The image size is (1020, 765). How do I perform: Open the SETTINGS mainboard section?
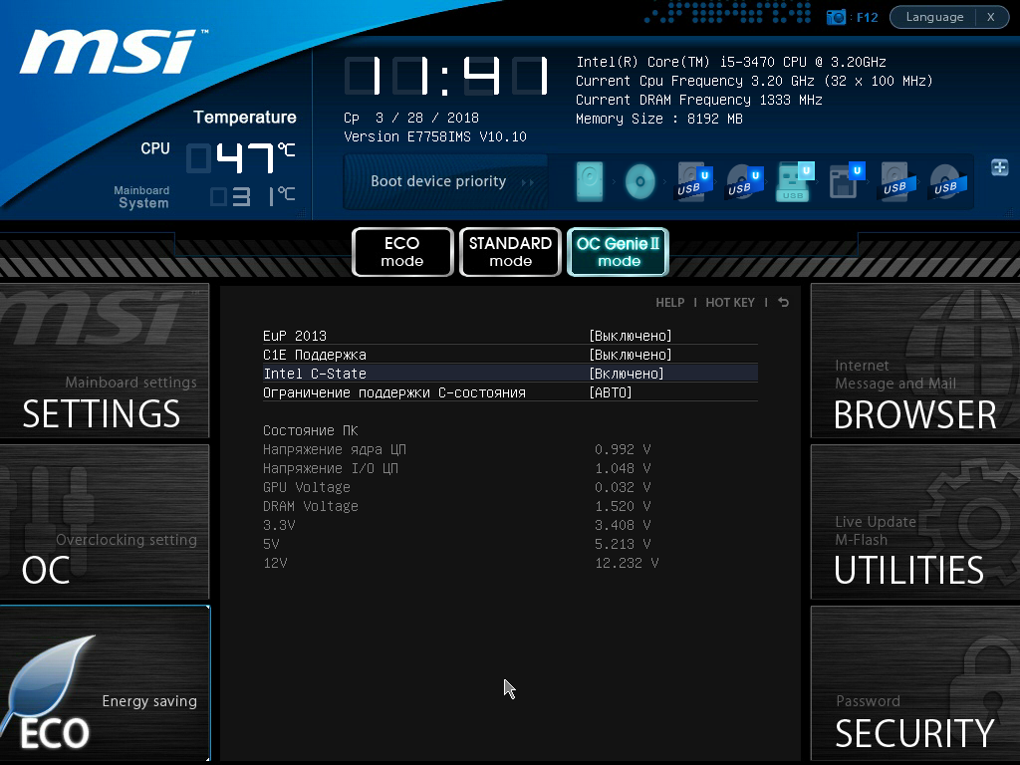pos(104,361)
